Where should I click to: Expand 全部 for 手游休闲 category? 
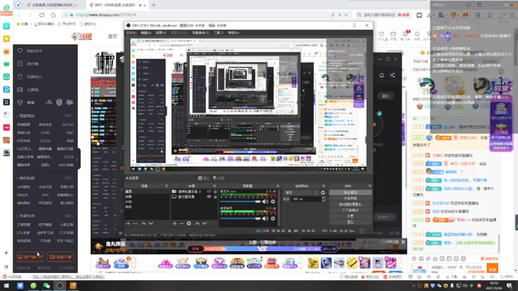pyautogui.click(x=69, y=216)
